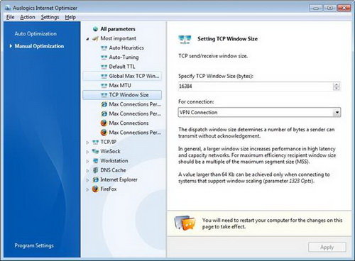This screenshot has width=355, height=261.
Task: Select Global Max TCP Win... parameter
Action: pos(134,76)
